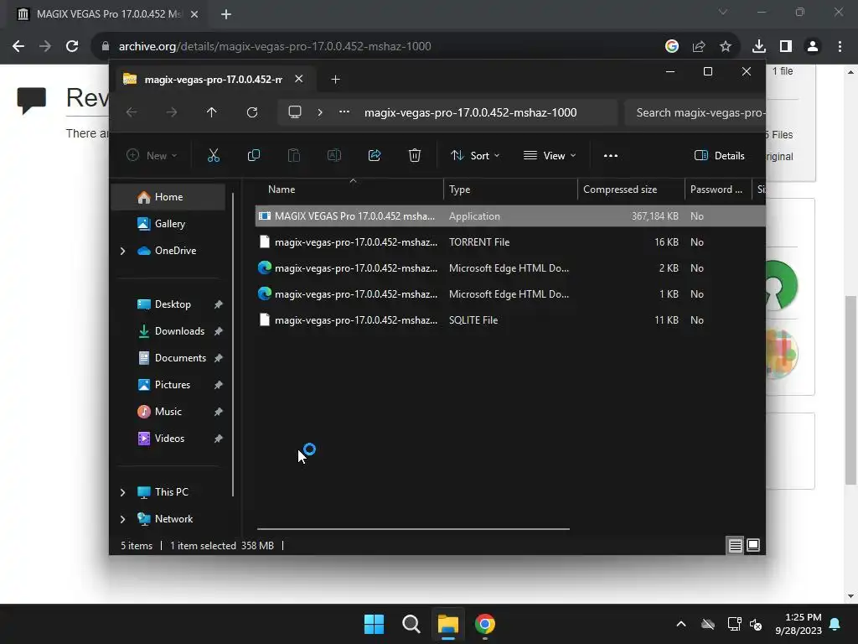Open Home in the navigation pane
The height and width of the screenshot is (644, 858).
168,197
